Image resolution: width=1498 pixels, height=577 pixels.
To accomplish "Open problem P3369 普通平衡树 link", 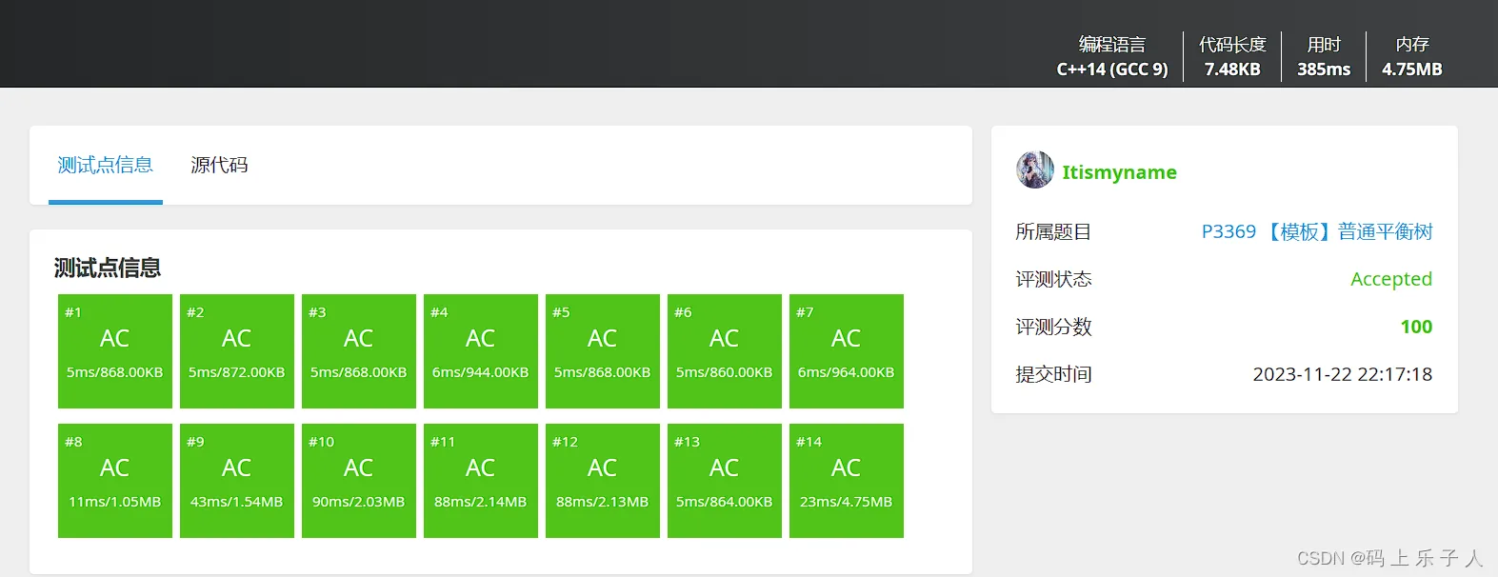I will (x=1316, y=231).
